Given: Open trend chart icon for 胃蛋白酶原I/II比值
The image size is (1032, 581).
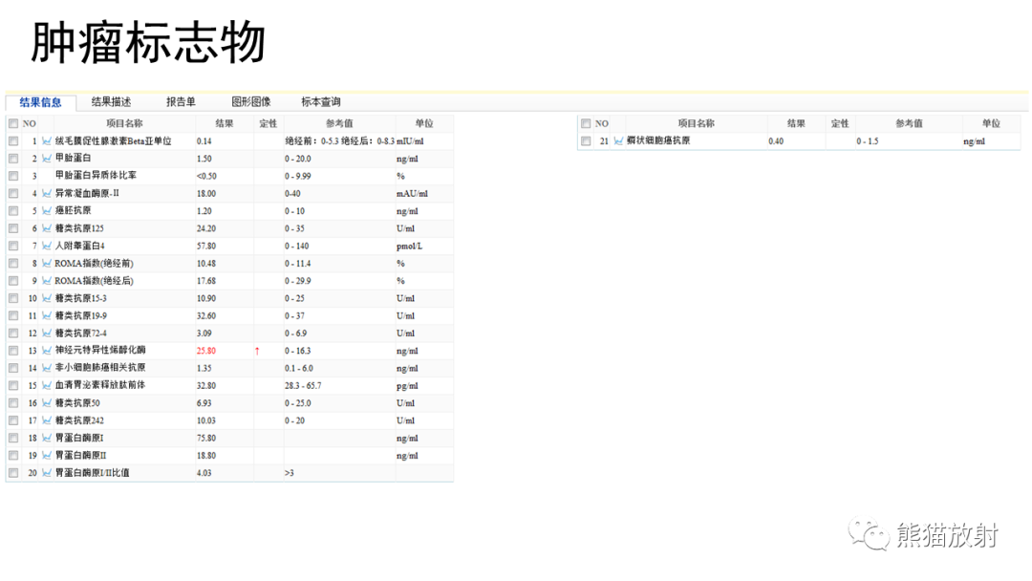Looking at the screenshot, I should point(47,472).
